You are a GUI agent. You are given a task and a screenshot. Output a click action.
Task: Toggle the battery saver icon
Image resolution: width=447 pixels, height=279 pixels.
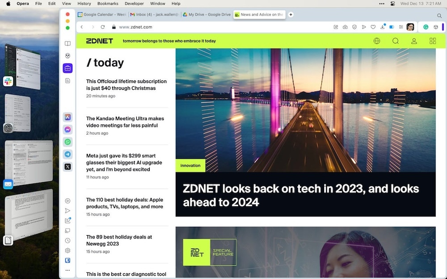(x=392, y=27)
